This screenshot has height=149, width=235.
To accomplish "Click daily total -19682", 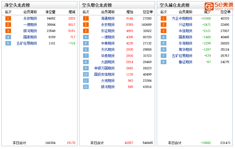I will [206, 143].
